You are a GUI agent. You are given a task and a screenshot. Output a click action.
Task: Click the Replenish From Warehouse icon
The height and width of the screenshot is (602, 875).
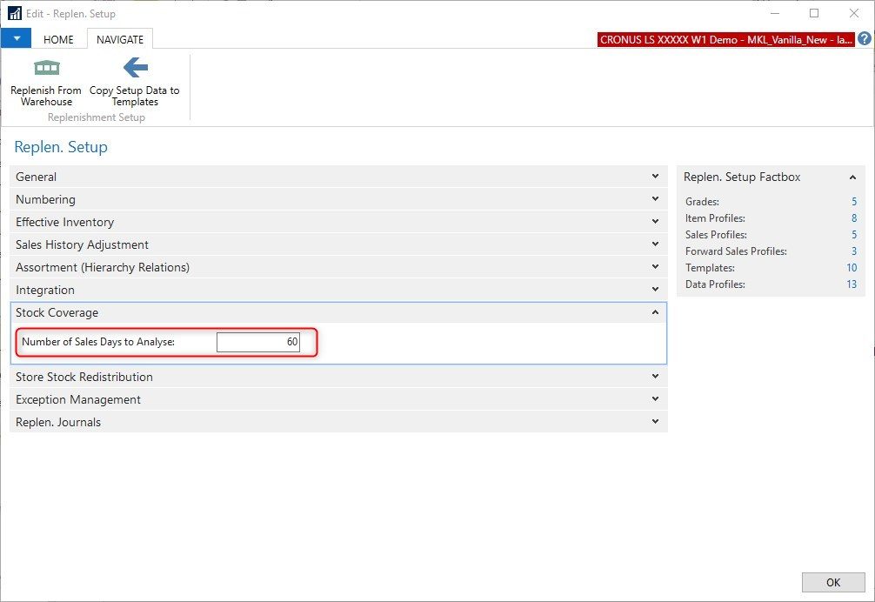[46, 68]
